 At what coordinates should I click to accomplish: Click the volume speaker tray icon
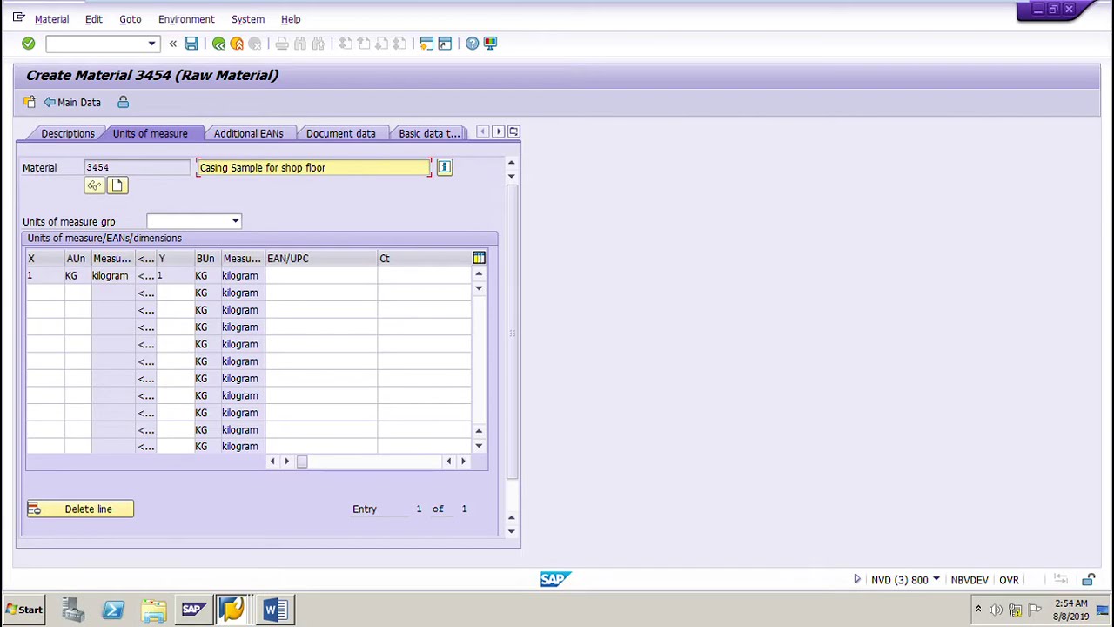click(x=996, y=610)
